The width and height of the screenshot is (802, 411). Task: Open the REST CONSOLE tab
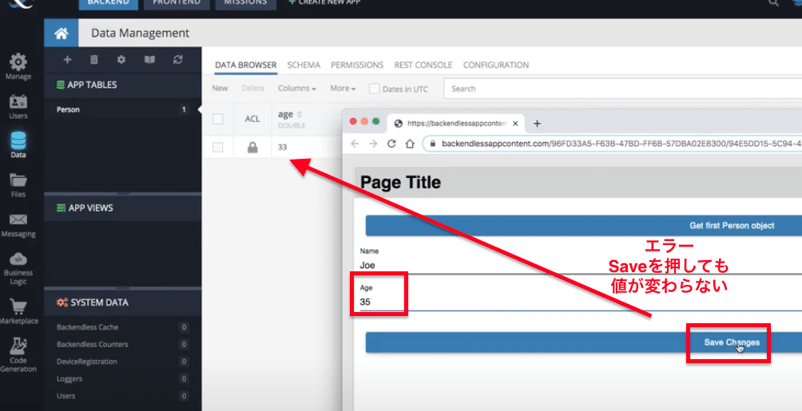pyautogui.click(x=423, y=65)
